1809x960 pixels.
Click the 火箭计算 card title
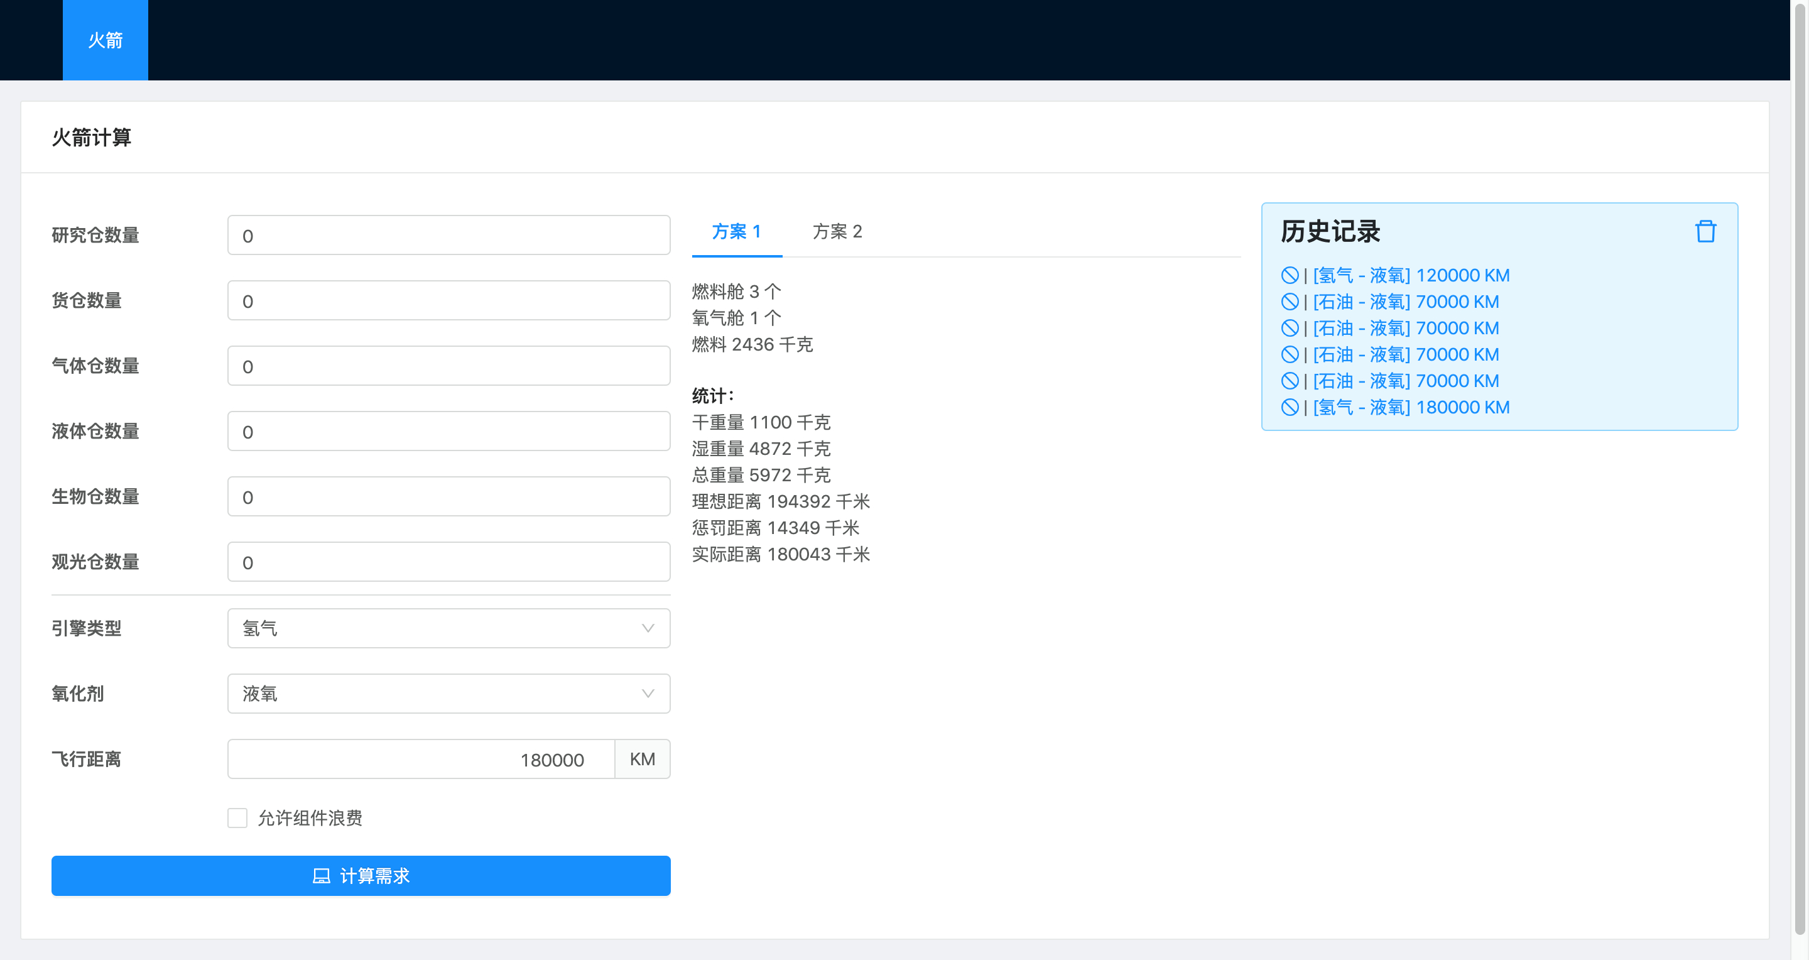(91, 137)
